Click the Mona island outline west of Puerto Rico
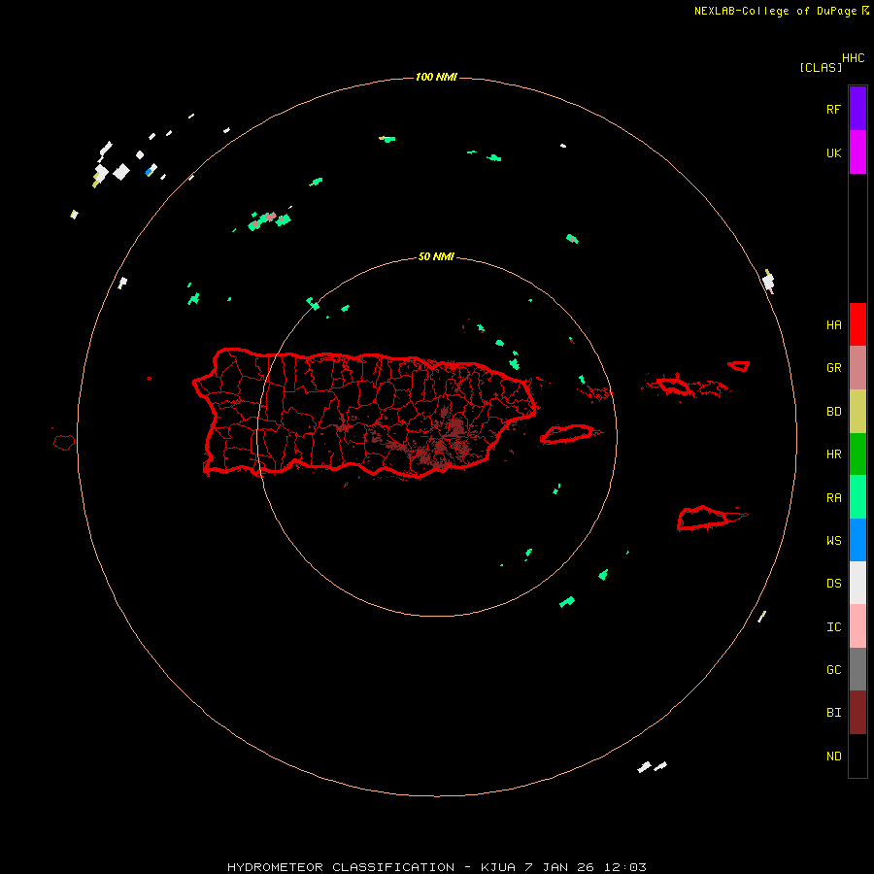Screen dimensions: 874x874 [x=63, y=443]
